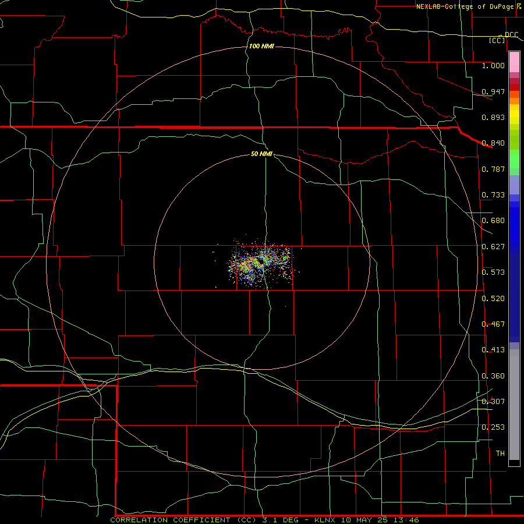The height and width of the screenshot is (524, 524).
Task: Click the gray segment of the color bar
Action: (514, 405)
